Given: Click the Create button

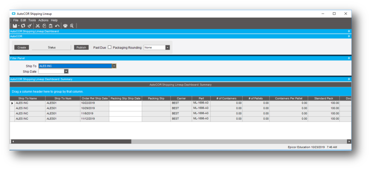Looking at the screenshot, I should tap(22, 47).
